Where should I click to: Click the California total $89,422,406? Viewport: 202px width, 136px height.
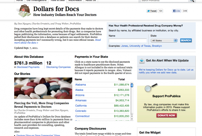(122, 106)
